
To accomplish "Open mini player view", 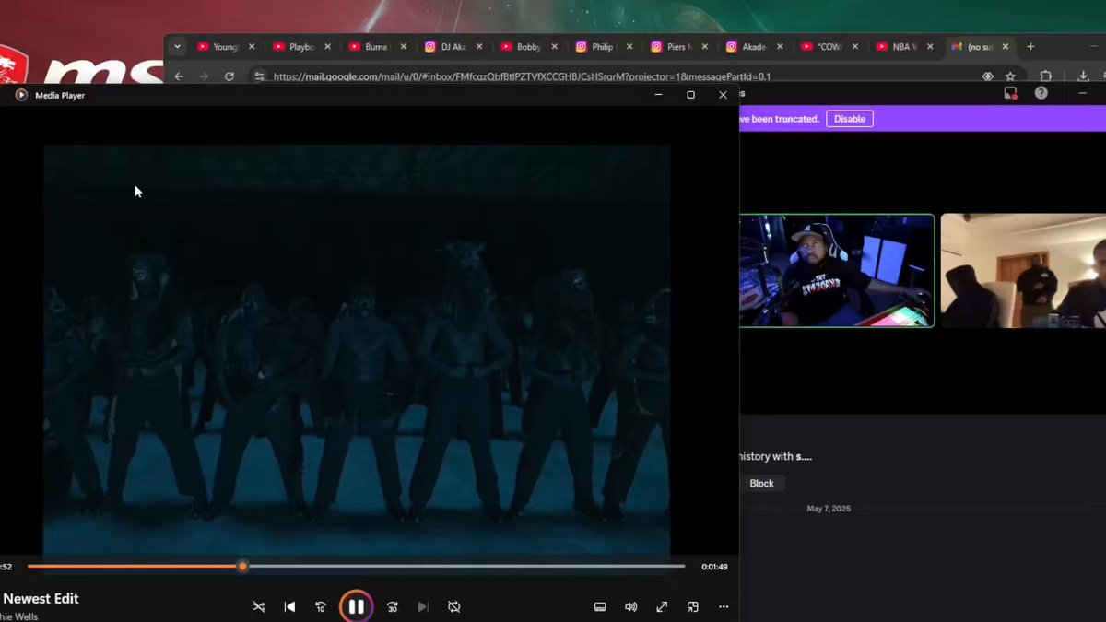I will pyautogui.click(x=692, y=607).
